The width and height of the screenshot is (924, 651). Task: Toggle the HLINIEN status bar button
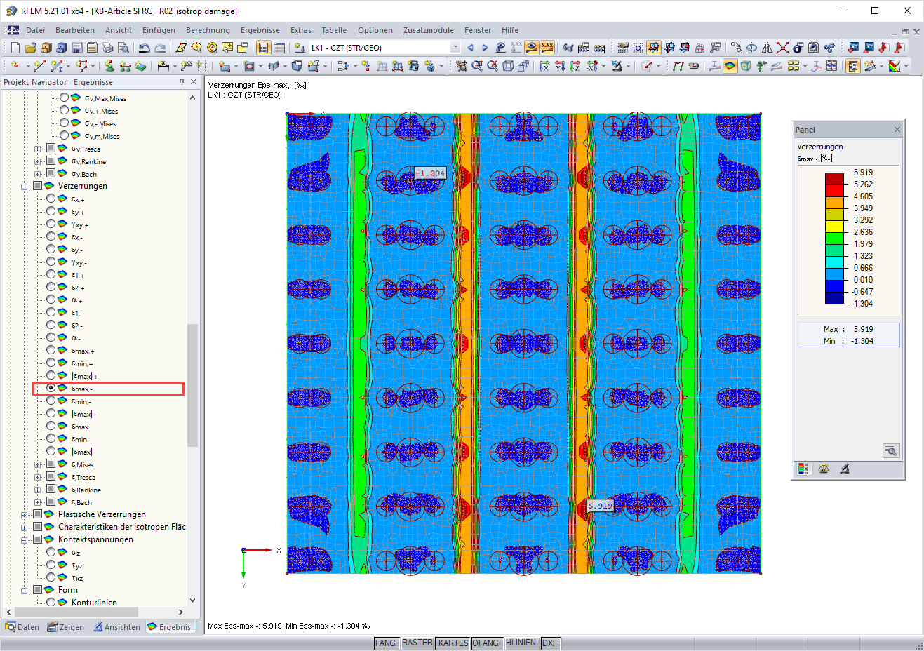pyautogui.click(x=521, y=643)
